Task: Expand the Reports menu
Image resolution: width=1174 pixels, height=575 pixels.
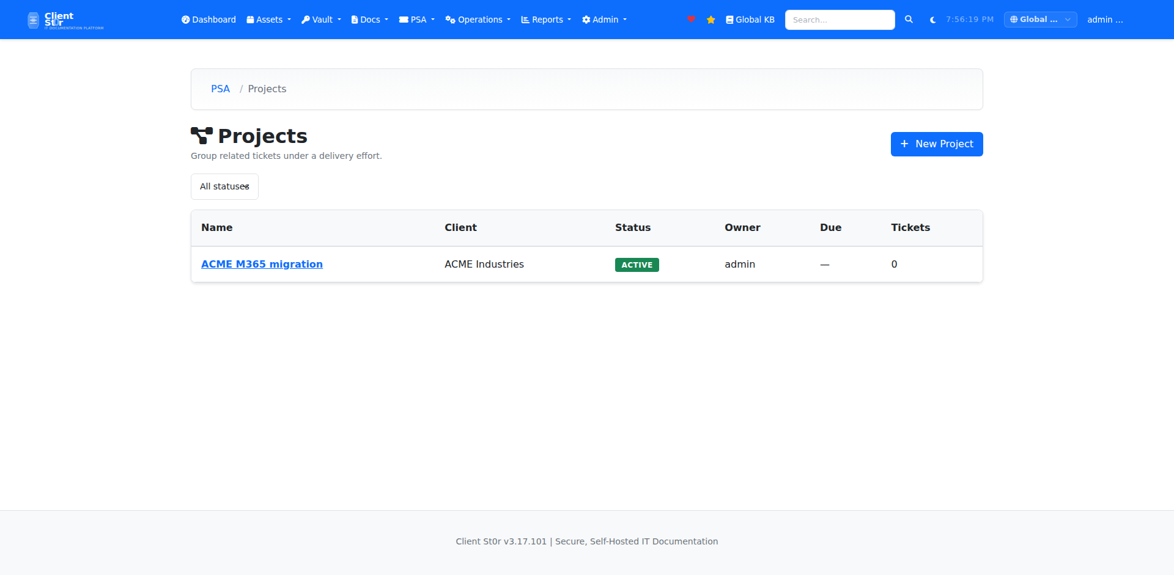Action: coord(546,20)
